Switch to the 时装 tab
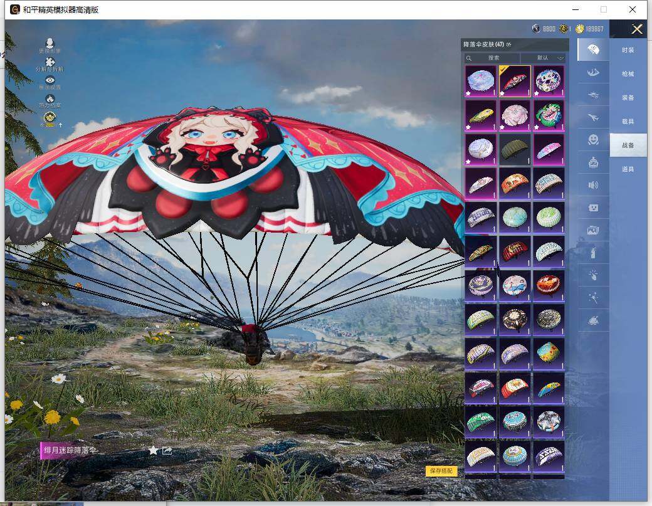 [x=628, y=50]
